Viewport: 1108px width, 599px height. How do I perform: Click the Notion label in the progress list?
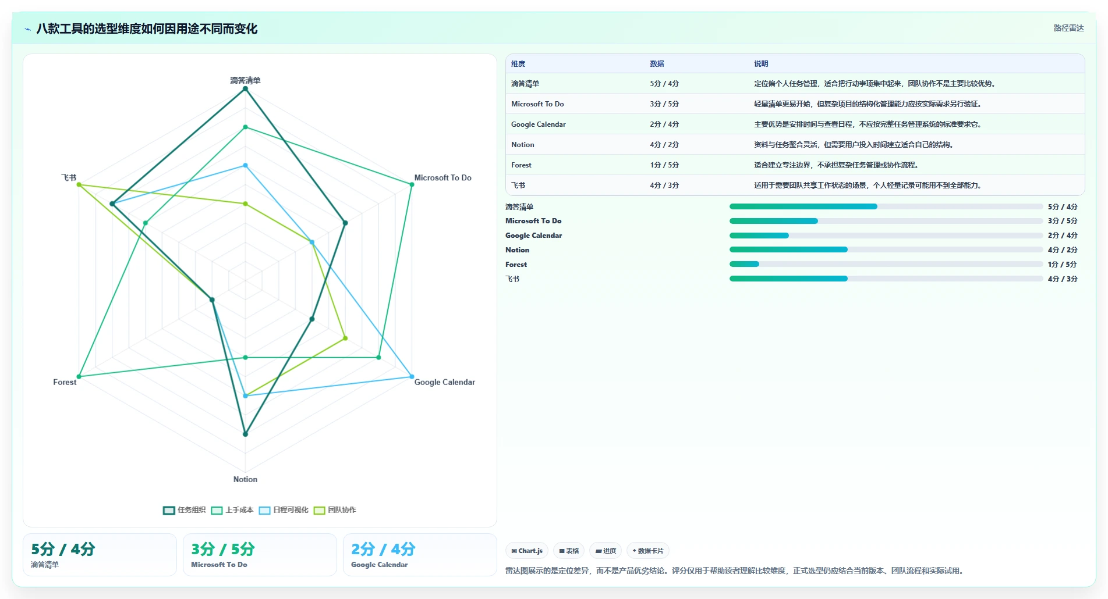coord(517,250)
